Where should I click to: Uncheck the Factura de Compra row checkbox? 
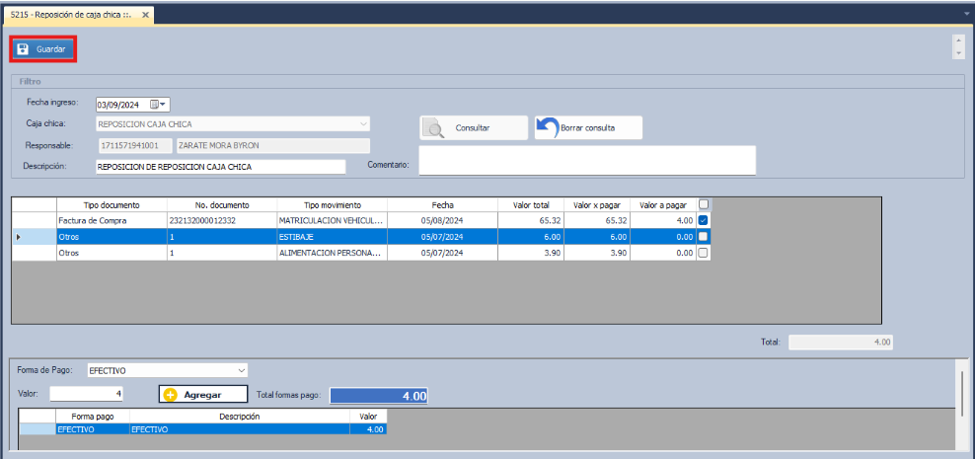(703, 220)
